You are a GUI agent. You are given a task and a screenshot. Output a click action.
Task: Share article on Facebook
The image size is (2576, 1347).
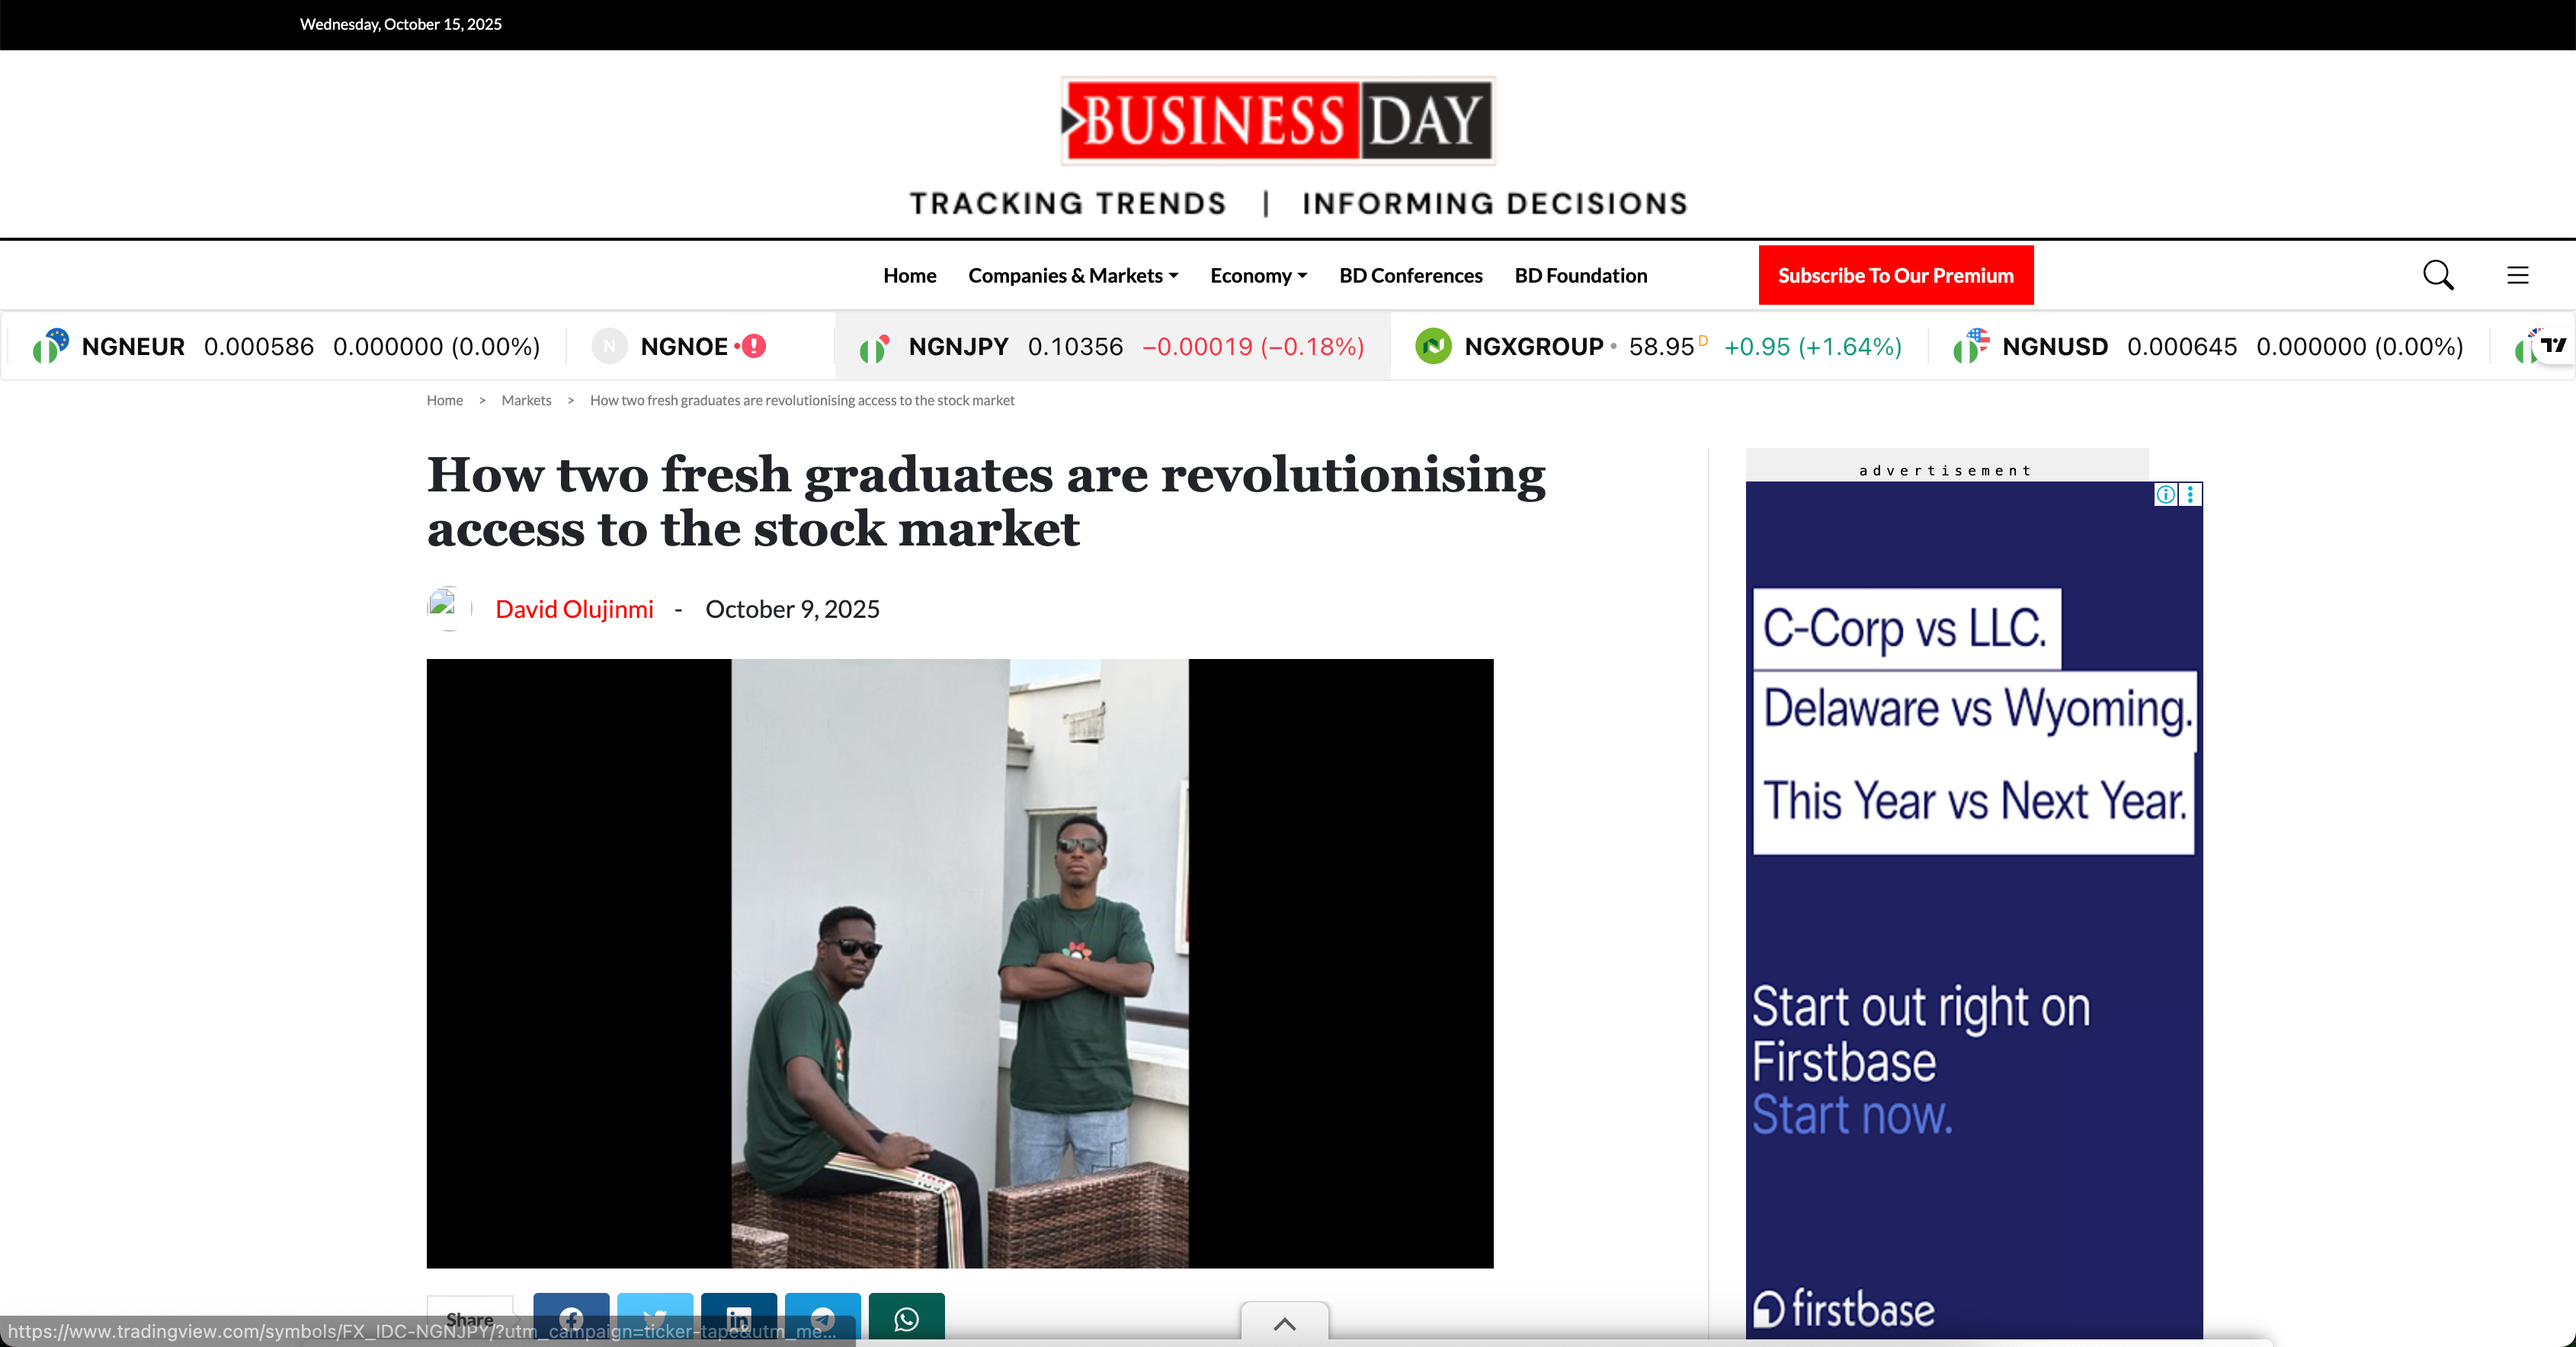point(571,1318)
